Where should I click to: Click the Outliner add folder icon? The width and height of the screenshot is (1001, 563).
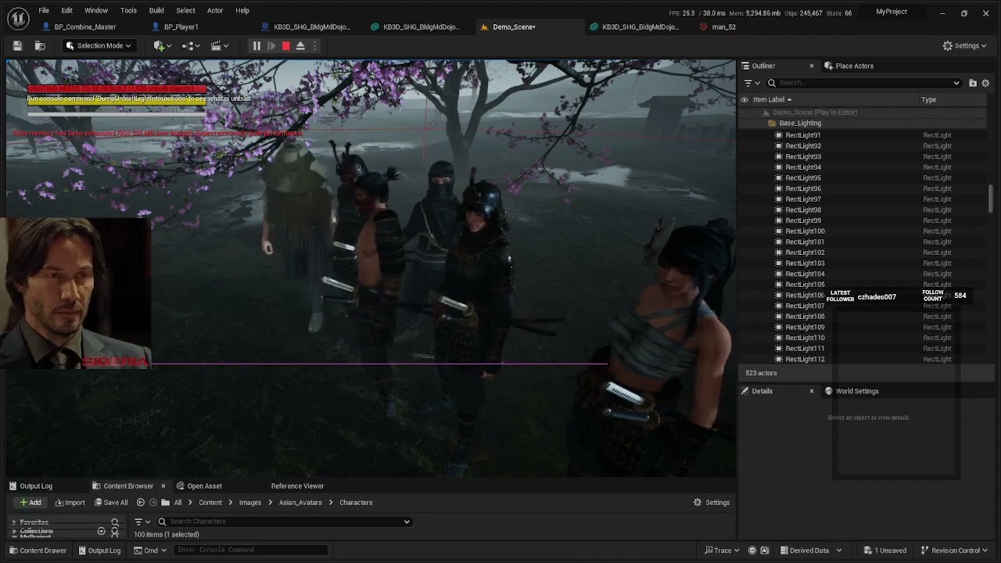[x=973, y=83]
